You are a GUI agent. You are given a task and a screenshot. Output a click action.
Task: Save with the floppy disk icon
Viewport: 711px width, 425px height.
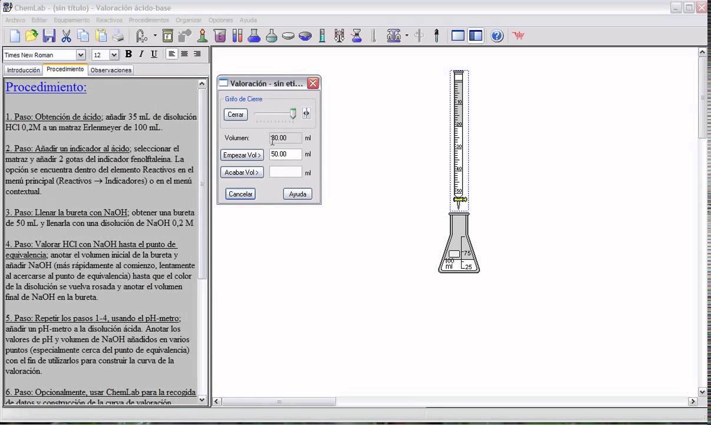(x=49, y=36)
